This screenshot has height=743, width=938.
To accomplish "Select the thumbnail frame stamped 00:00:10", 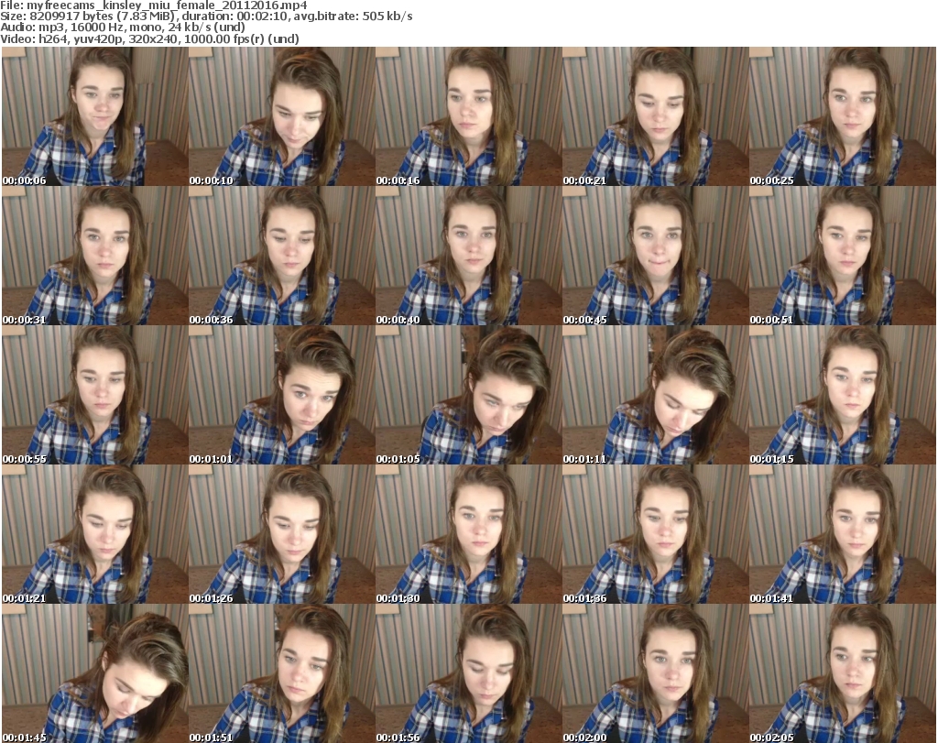I will point(282,116).
